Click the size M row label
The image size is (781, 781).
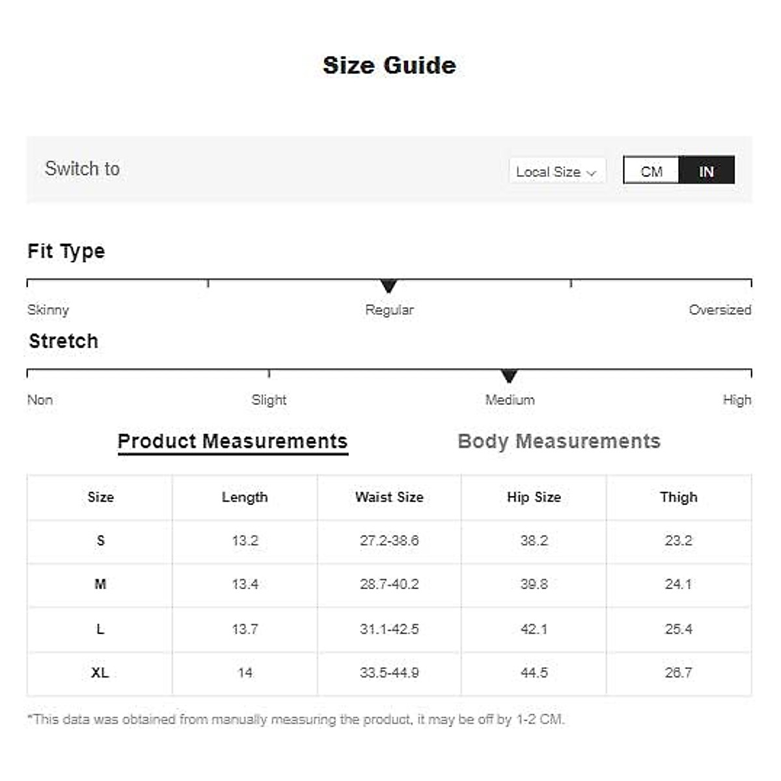(x=100, y=584)
